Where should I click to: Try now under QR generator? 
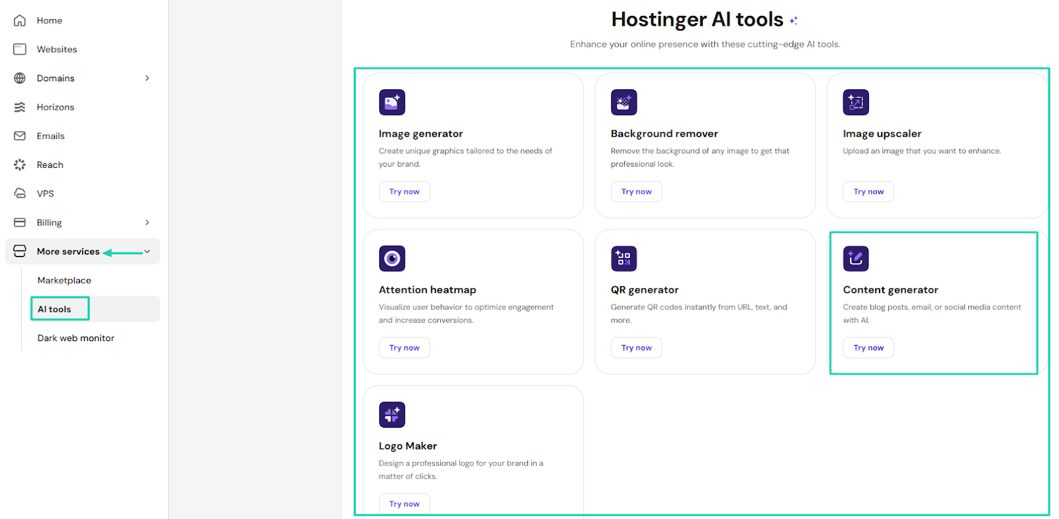(636, 348)
